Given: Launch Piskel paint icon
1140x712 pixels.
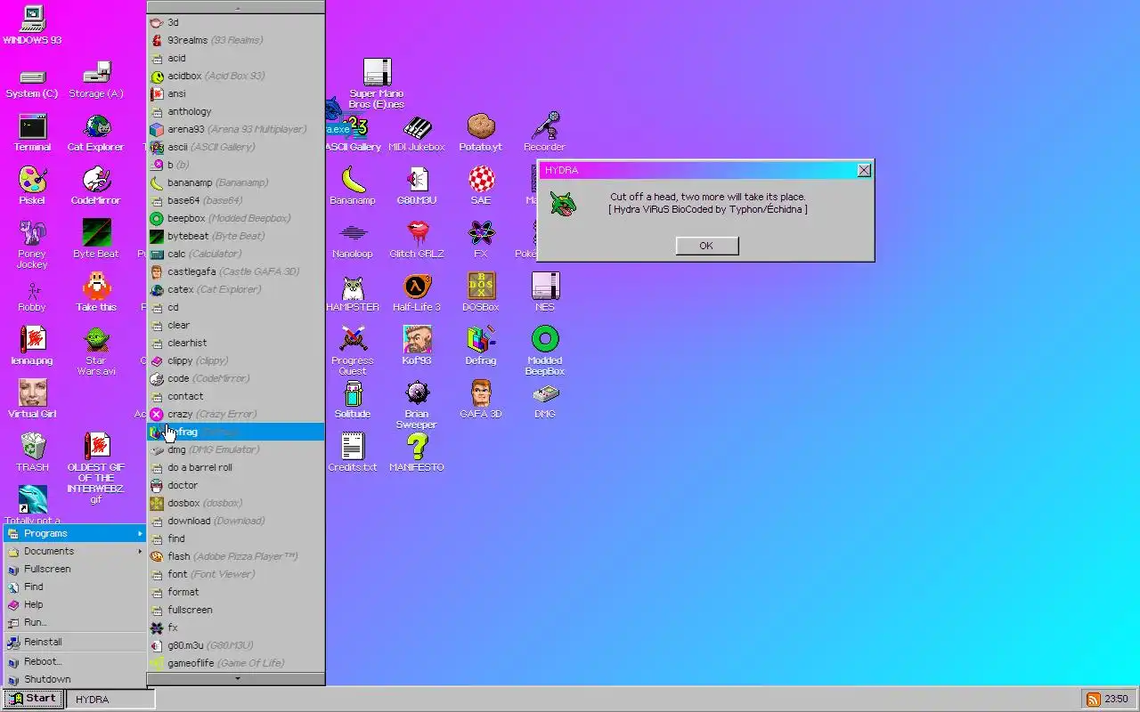Looking at the screenshot, I should [32, 186].
